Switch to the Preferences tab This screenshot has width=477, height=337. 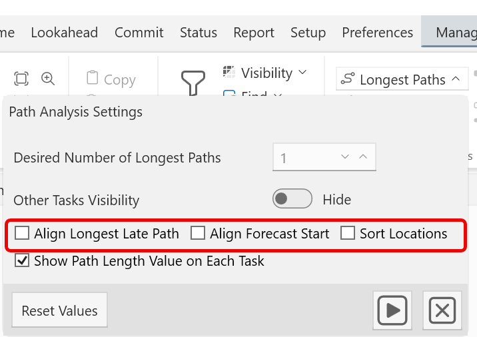click(x=377, y=33)
